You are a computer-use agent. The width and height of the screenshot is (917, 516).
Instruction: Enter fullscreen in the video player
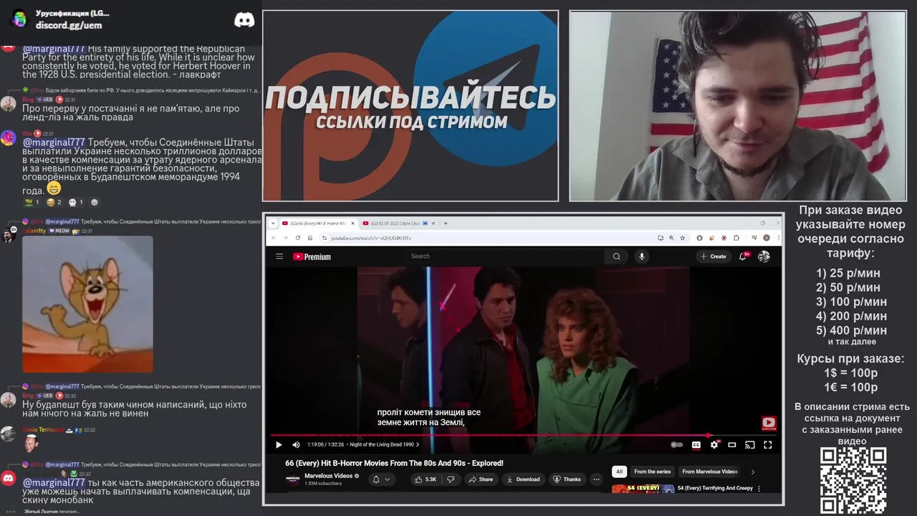point(768,445)
